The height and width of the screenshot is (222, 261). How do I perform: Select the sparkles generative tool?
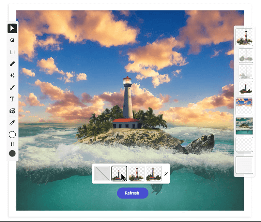[12, 75]
